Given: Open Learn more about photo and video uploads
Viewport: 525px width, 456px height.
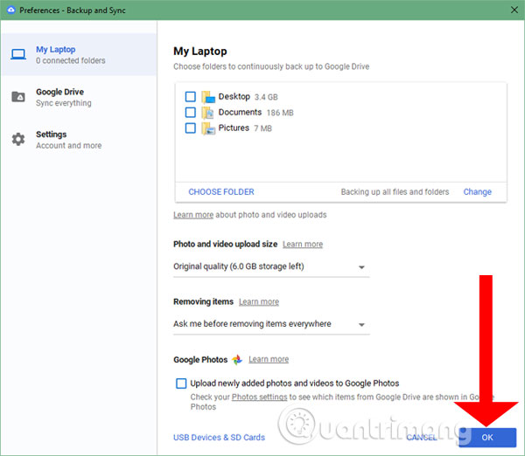Looking at the screenshot, I should coord(193,215).
